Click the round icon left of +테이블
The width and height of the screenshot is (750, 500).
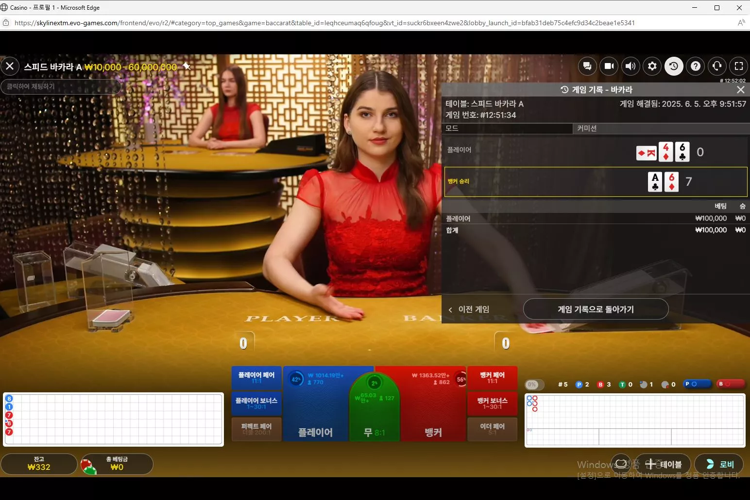click(x=621, y=464)
